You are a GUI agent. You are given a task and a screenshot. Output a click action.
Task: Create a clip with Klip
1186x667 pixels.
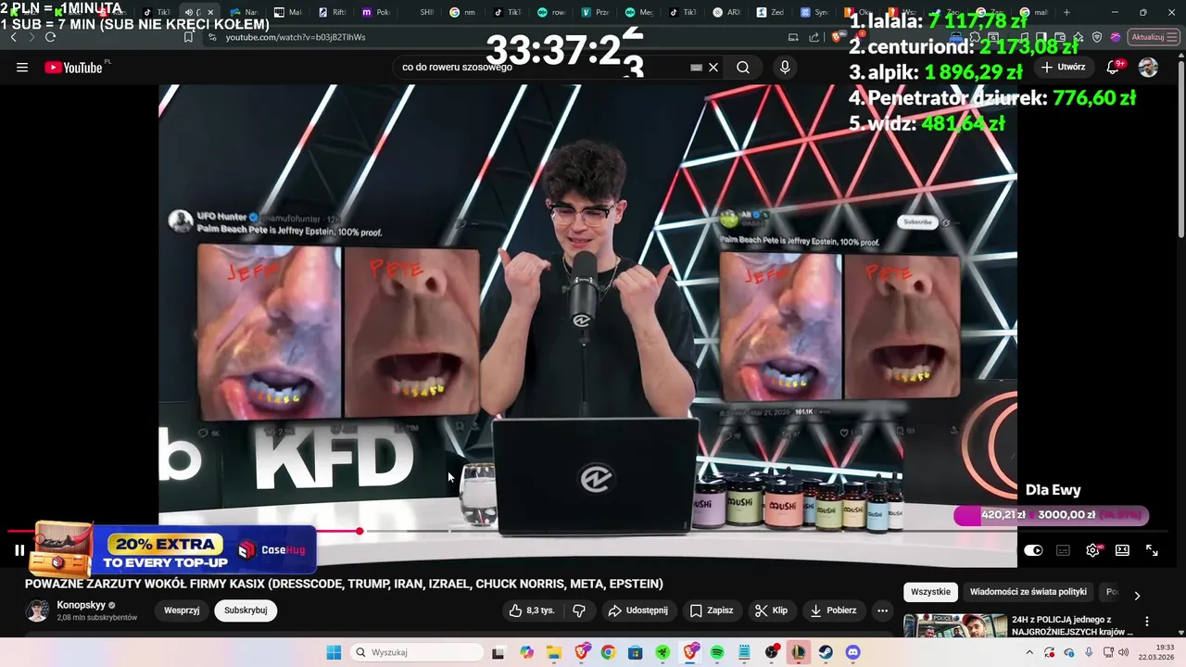click(771, 610)
